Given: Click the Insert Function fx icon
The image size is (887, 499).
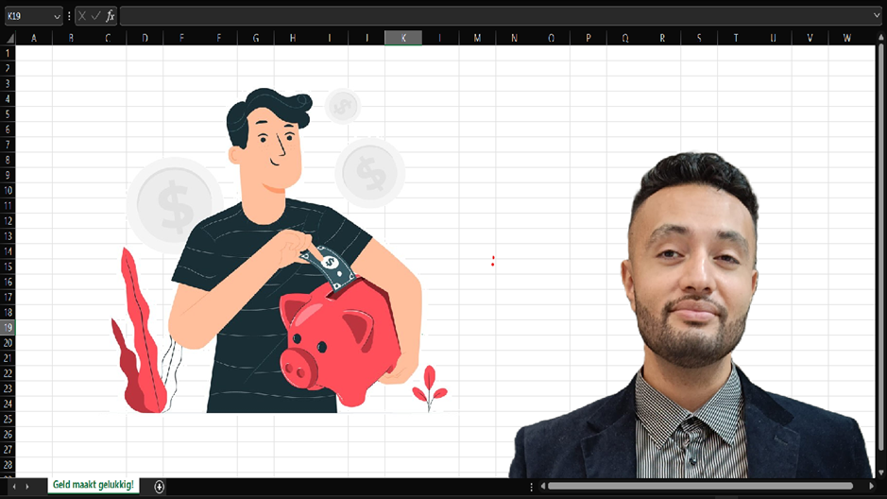Looking at the screenshot, I should tap(111, 16).
